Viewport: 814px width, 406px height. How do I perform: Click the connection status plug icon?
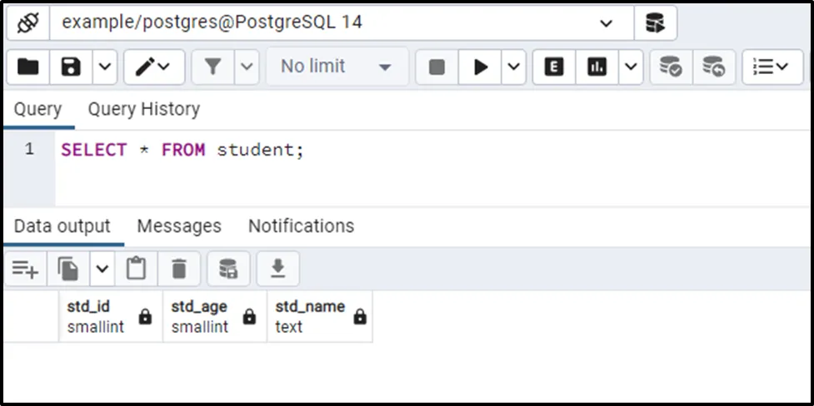27,22
